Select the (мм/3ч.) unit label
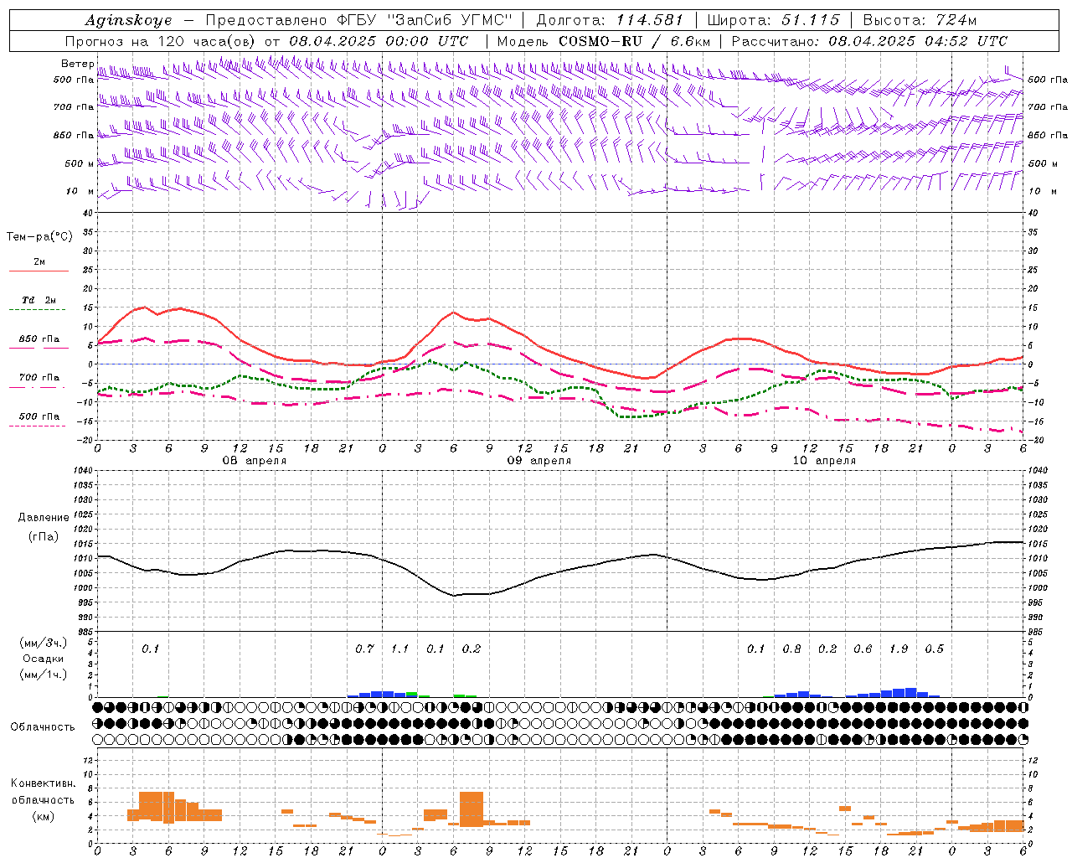The width and height of the screenshot is (1072, 858). [44, 643]
